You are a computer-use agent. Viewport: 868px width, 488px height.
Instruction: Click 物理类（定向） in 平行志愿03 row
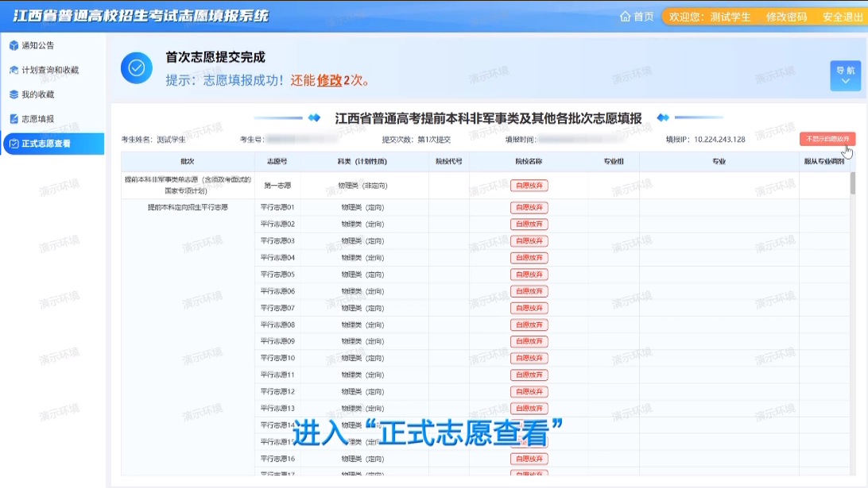tap(362, 241)
